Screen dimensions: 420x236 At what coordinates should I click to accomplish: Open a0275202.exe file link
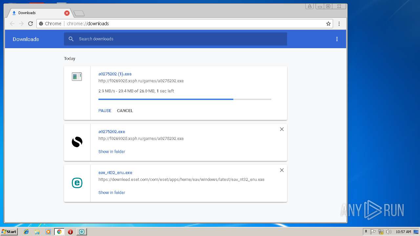pos(112,132)
